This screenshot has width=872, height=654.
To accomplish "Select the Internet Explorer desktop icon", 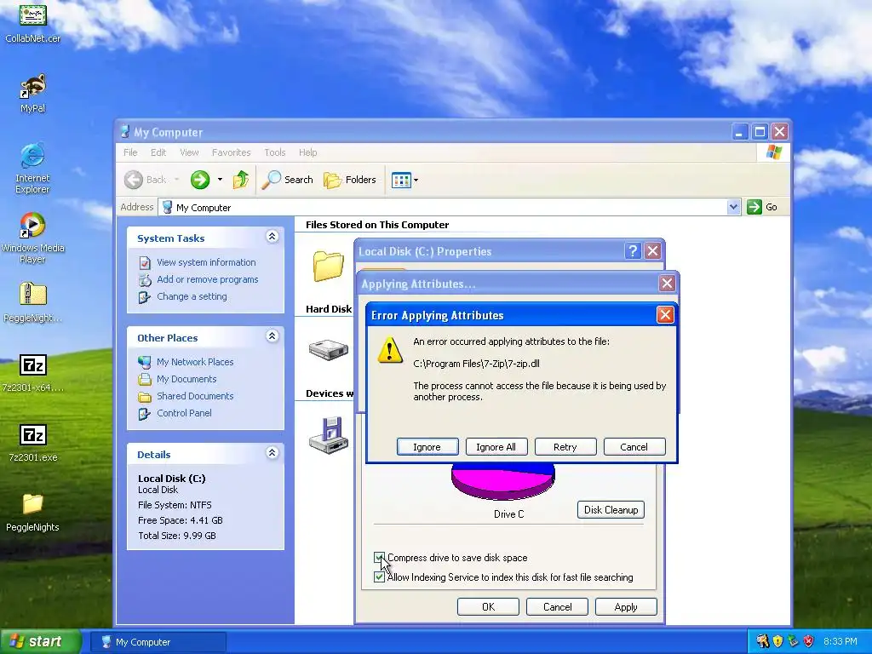I will (x=33, y=156).
